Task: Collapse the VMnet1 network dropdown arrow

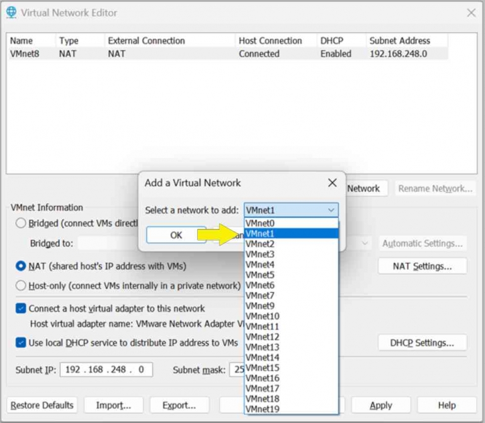Action: (x=331, y=210)
